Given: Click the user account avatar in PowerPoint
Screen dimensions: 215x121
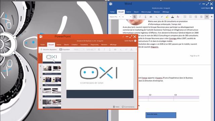Looking at the screenshot, I should click(135, 41).
